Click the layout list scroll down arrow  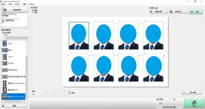pyautogui.click(x=26, y=99)
